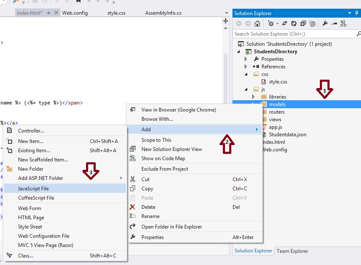This screenshot has width=361, height=265.
Task: Switch to Web.config editor tab
Action: coord(75,13)
